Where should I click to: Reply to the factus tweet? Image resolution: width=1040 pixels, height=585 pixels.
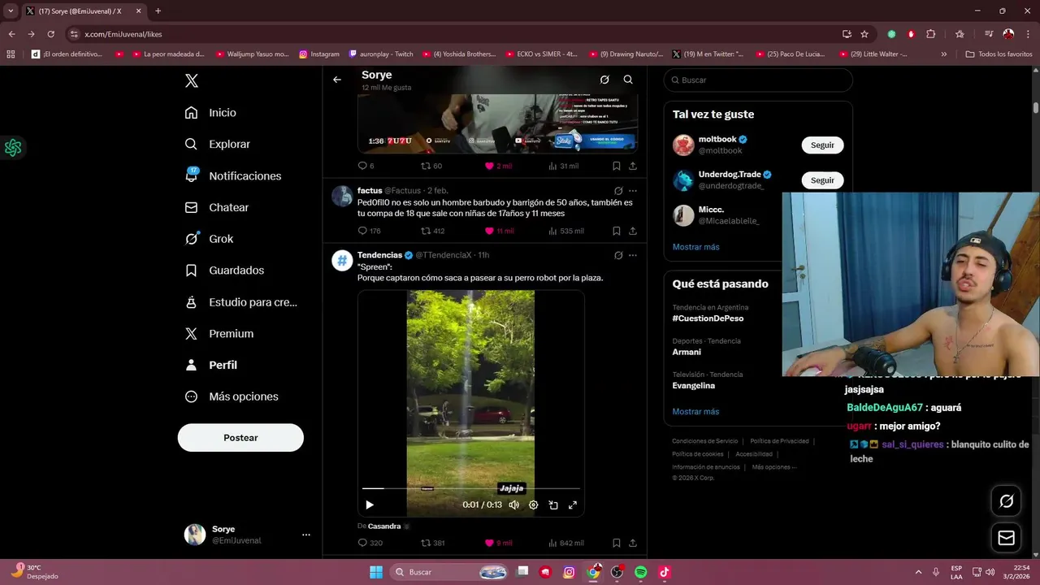coord(369,231)
